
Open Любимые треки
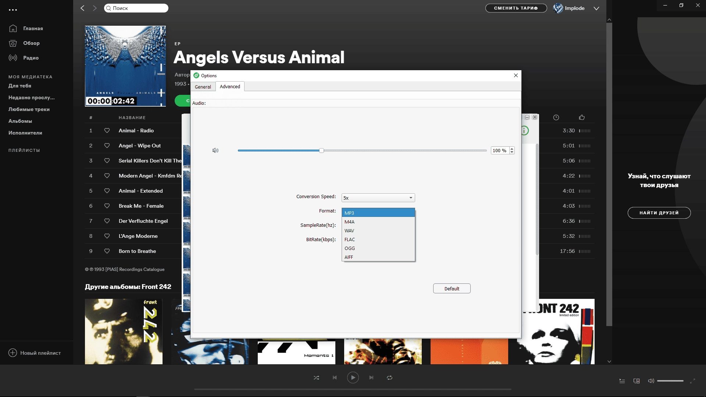[x=29, y=109]
